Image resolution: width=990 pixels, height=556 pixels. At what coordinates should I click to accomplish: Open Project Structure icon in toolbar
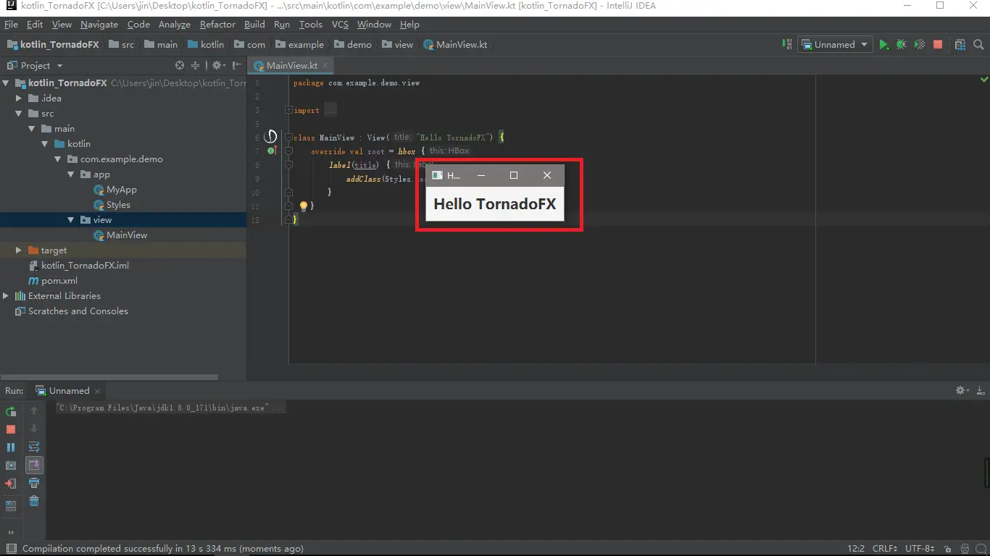click(960, 44)
